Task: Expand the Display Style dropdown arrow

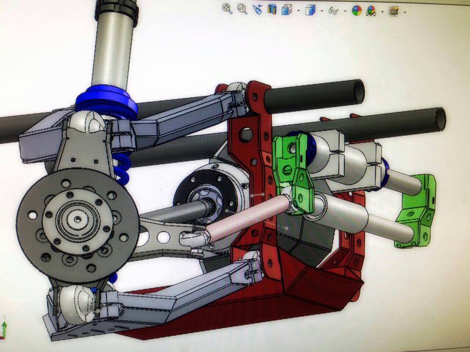Action: pyautogui.click(x=322, y=11)
